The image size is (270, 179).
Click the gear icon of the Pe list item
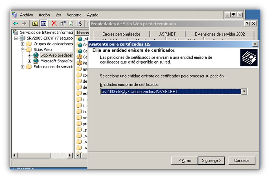pyautogui.click(x=80, y=63)
